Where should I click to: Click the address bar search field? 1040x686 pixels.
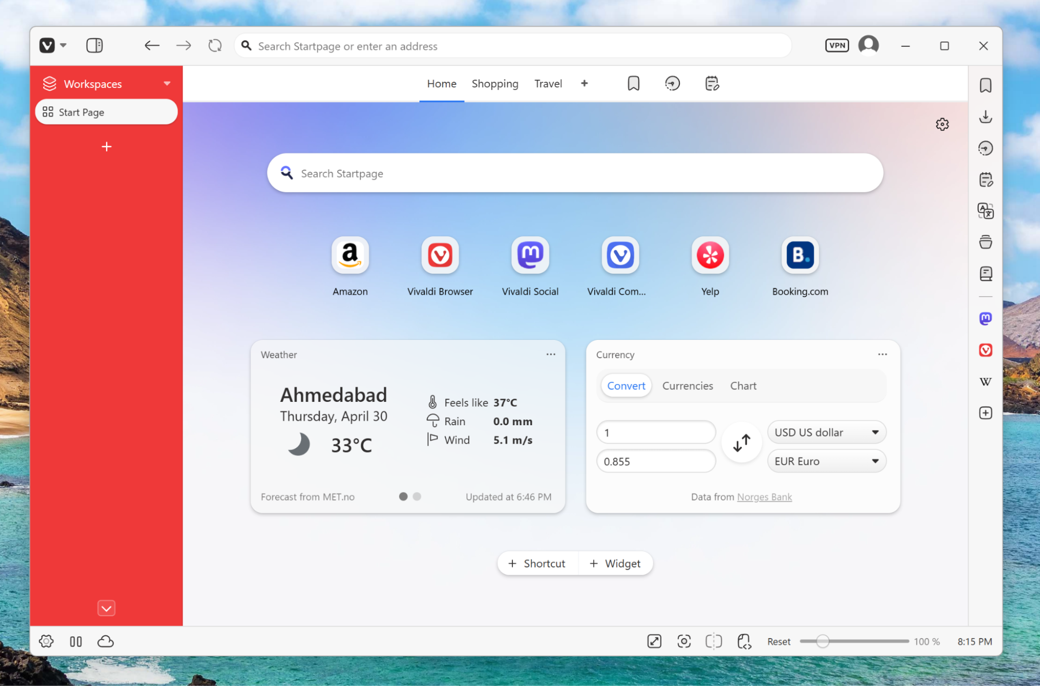point(512,46)
